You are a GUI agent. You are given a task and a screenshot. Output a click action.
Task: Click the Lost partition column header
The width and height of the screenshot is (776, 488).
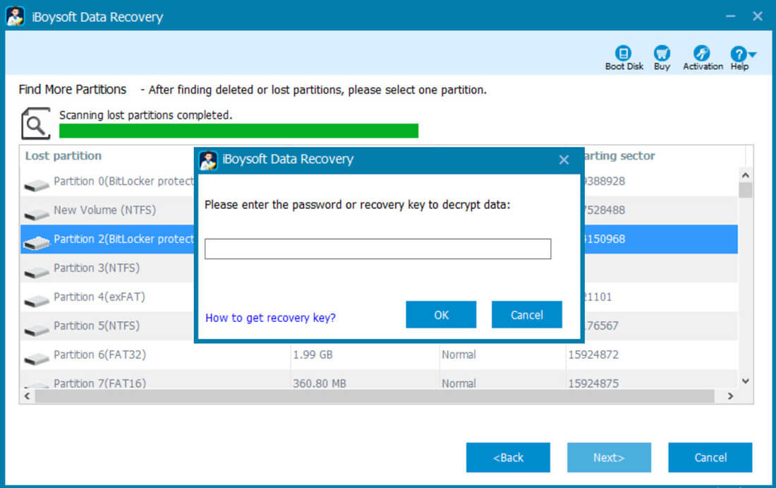(63, 155)
